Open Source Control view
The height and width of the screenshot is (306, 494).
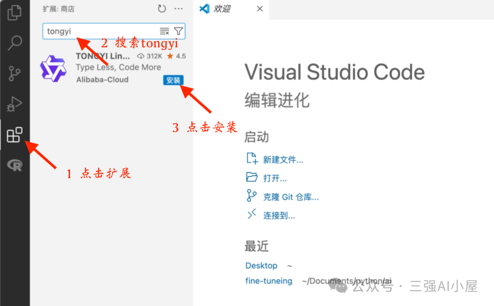(x=15, y=74)
